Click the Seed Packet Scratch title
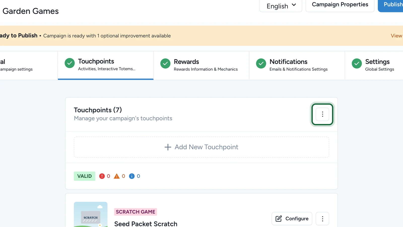This screenshot has height=227, width=403. [x=146, y=223]
